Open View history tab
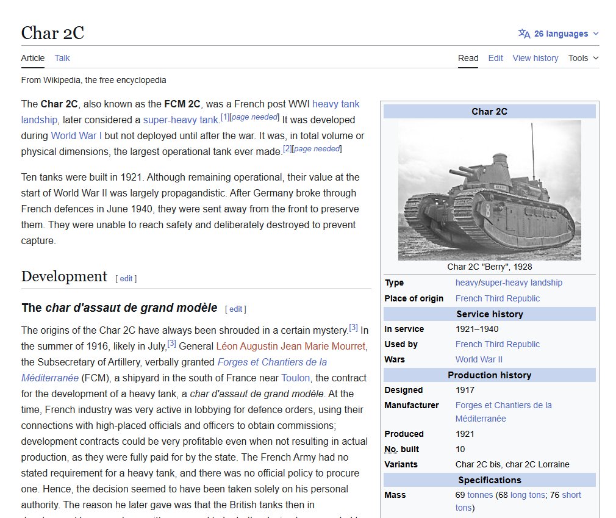The width and height of the screenshot is (616, 518). coord(535,58)
